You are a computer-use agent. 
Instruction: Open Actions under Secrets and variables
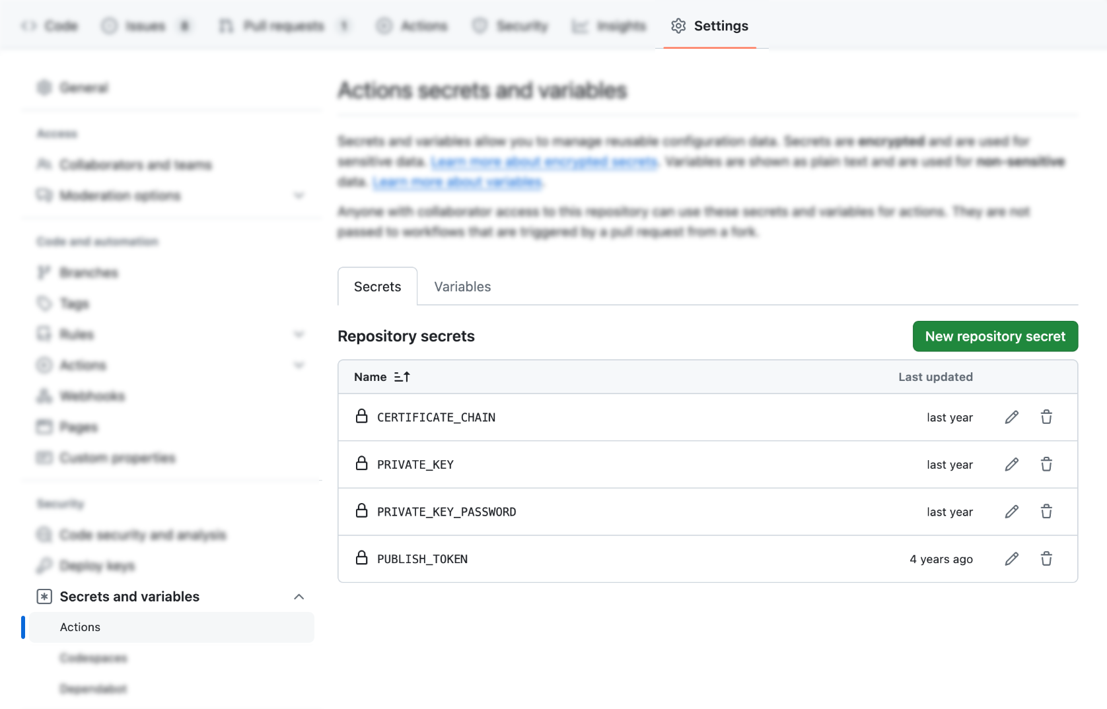point(81,627)
